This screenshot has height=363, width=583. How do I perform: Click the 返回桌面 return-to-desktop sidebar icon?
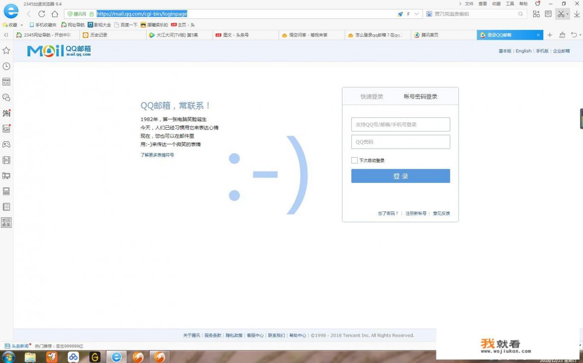pyautogui.click(x=6, y=222)
